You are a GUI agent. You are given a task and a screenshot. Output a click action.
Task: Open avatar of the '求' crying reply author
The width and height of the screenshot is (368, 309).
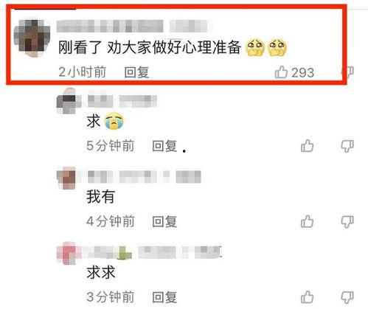tap(69, 101)
